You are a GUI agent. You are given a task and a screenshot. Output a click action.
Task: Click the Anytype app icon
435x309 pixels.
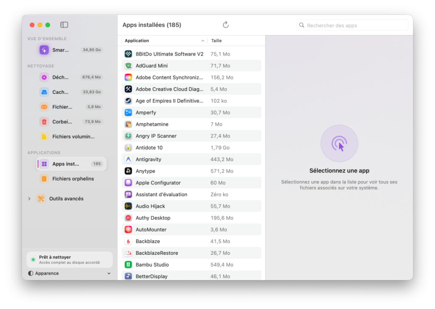coord(128,171)
